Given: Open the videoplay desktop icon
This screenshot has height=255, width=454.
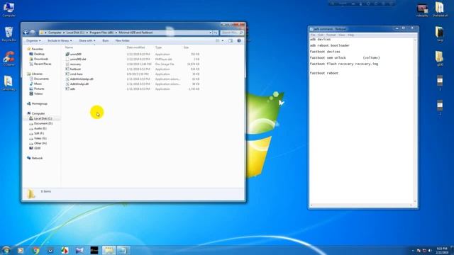Looking at the screenshot, I should [422, 10].
